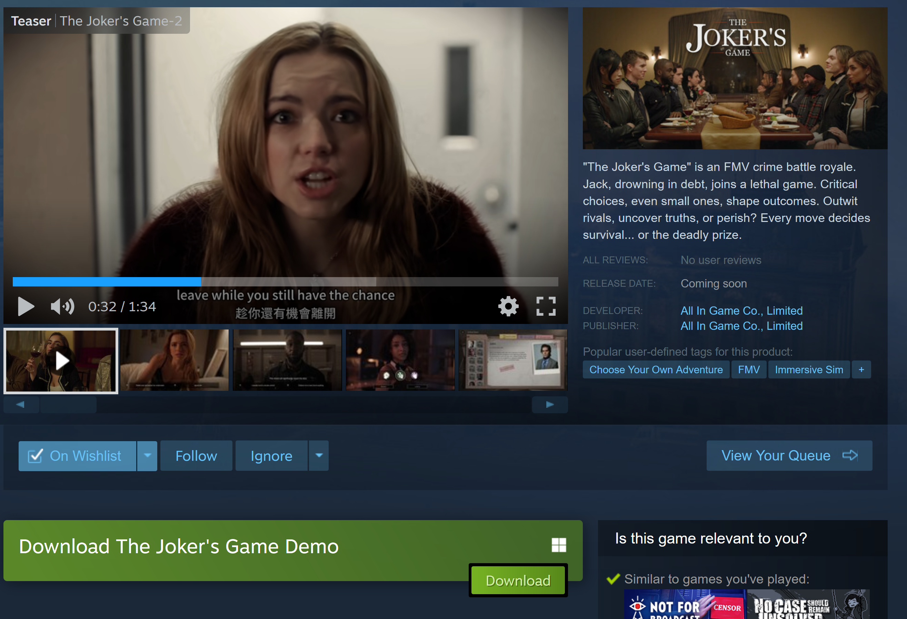This screenshot has width=907, height=619.
Task: Select the first teaser video thumbnail
Action: click(x=61, y=361)
